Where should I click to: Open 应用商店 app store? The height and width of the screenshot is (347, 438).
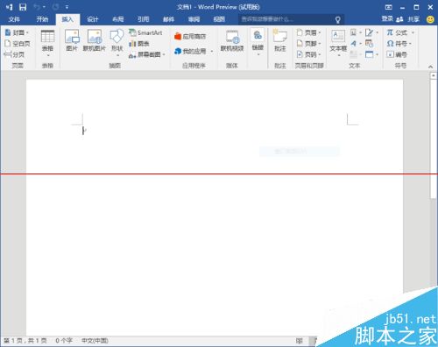[x=190, y=36]
